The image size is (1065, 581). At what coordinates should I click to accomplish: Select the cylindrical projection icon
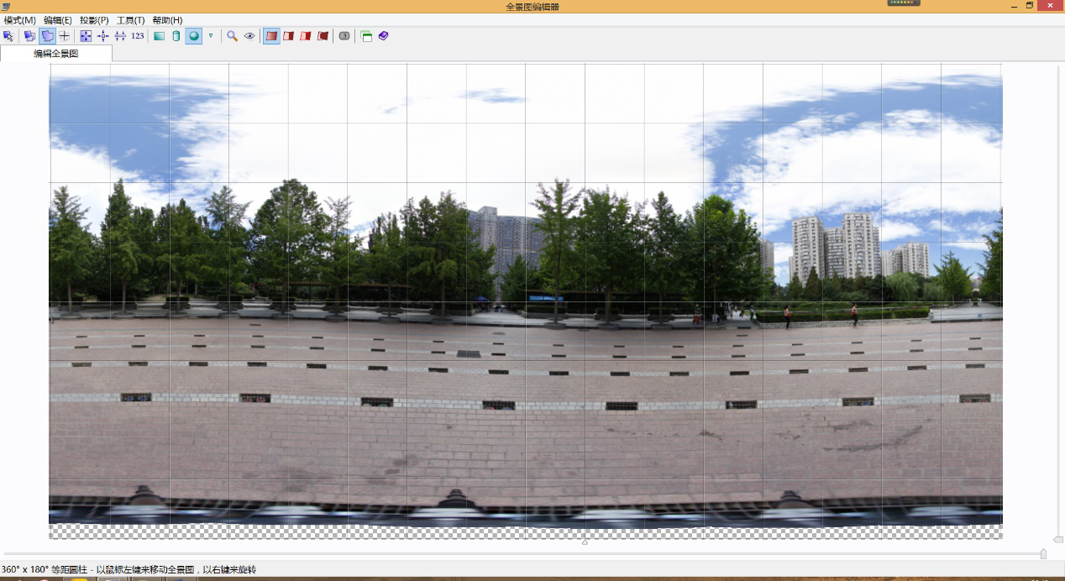176,36
